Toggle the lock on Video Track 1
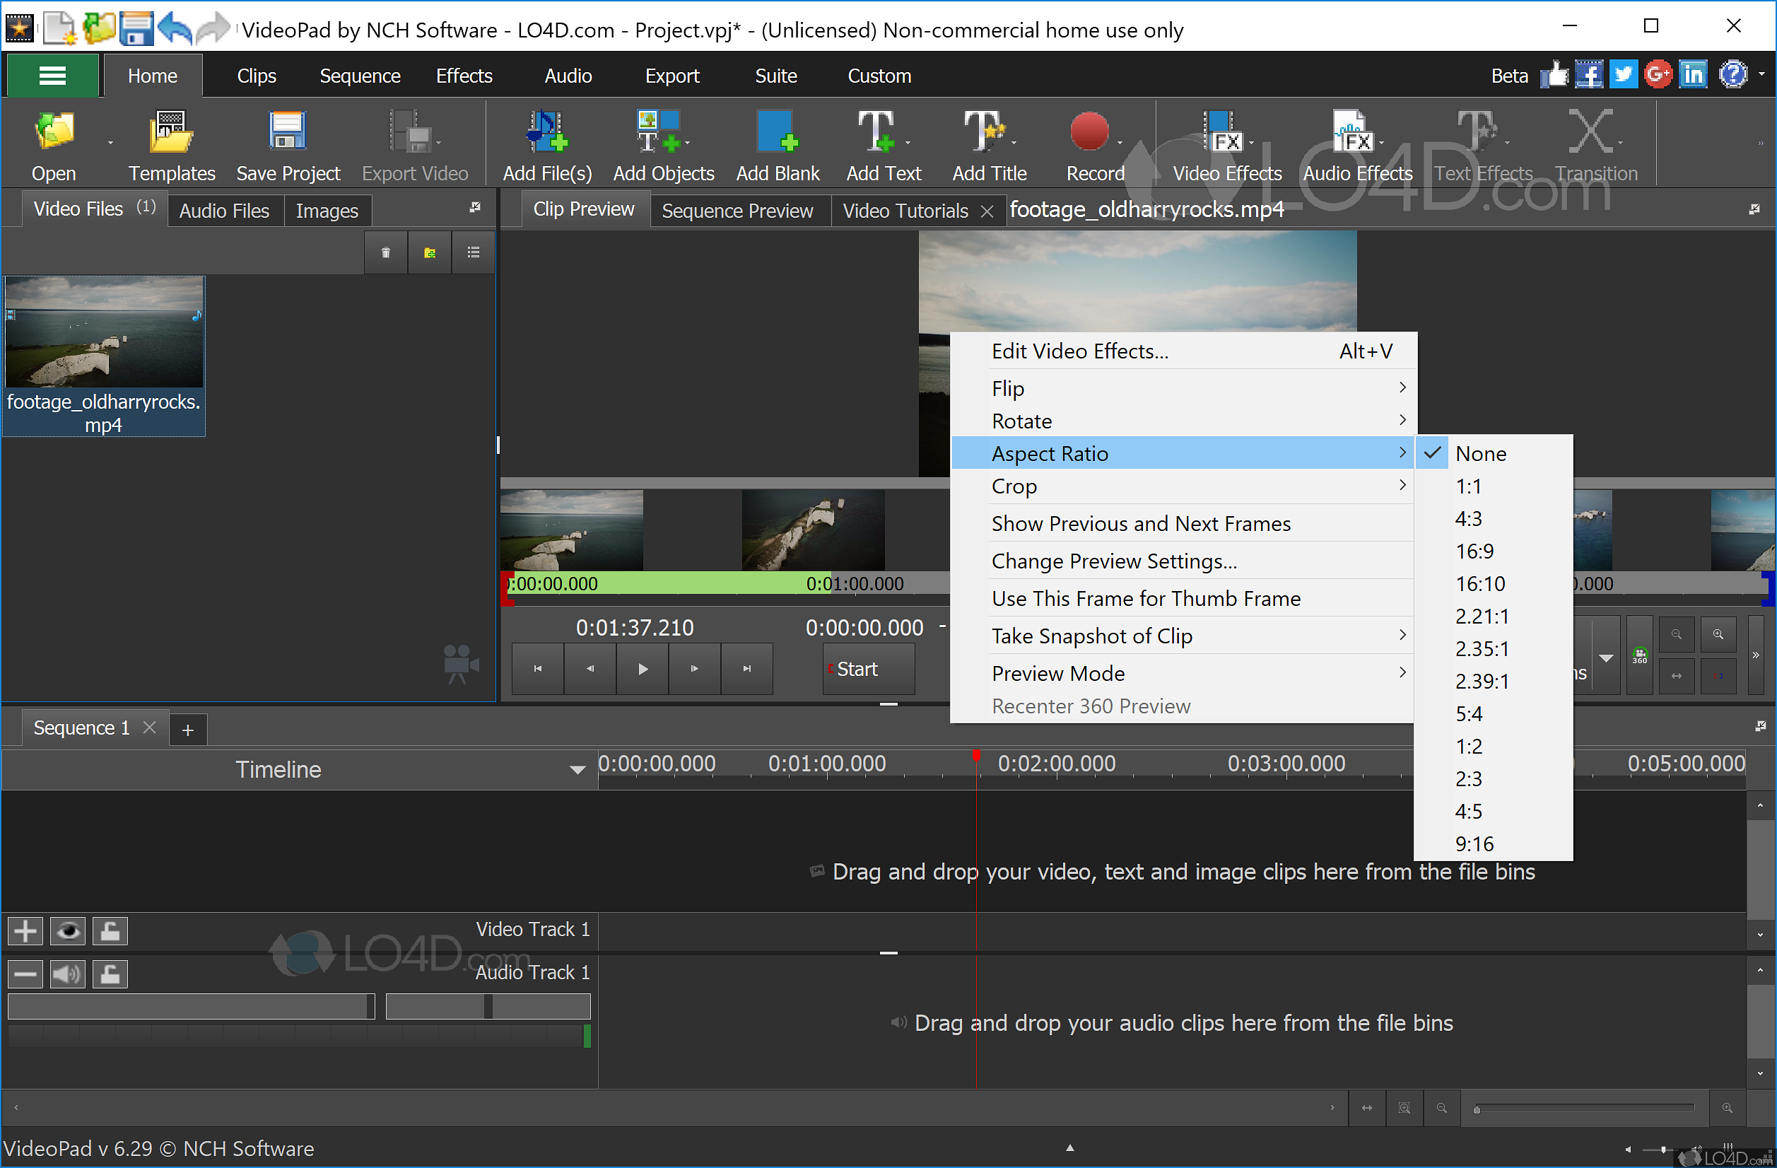The image size is (1777, 1168). pyautogui.click(x=110, y=931)
